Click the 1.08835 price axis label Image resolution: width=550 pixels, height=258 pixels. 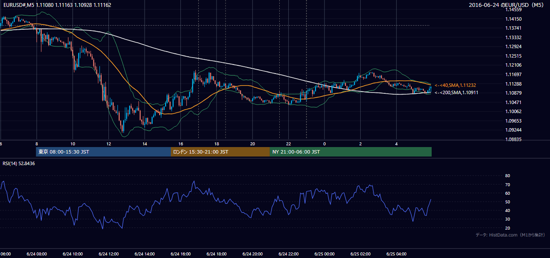pos(514,139)
